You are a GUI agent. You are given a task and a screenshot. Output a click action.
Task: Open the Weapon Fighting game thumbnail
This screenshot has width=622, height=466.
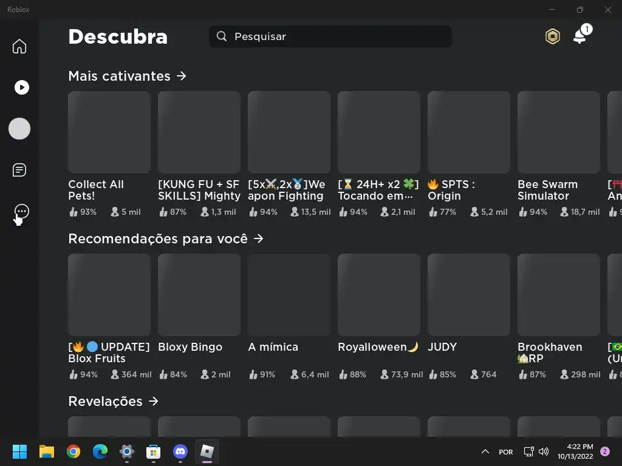point(289,132)
